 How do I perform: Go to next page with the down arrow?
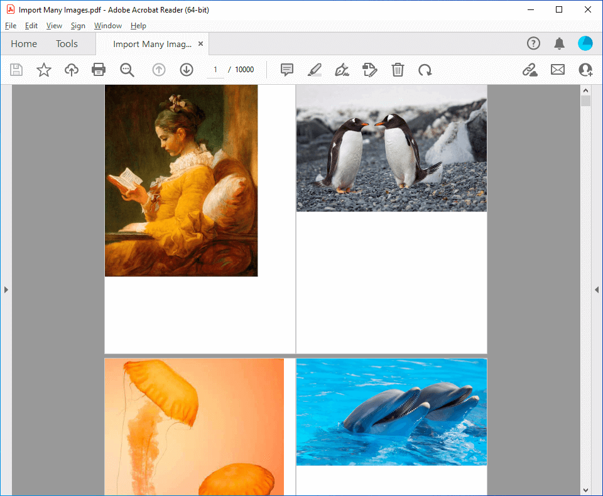[x=187, y=70]
